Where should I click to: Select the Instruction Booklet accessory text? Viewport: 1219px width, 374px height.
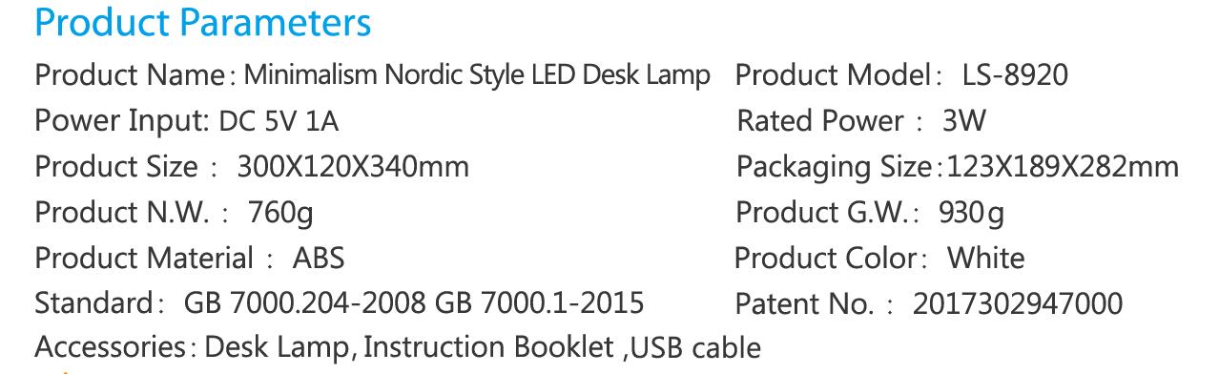489,345
